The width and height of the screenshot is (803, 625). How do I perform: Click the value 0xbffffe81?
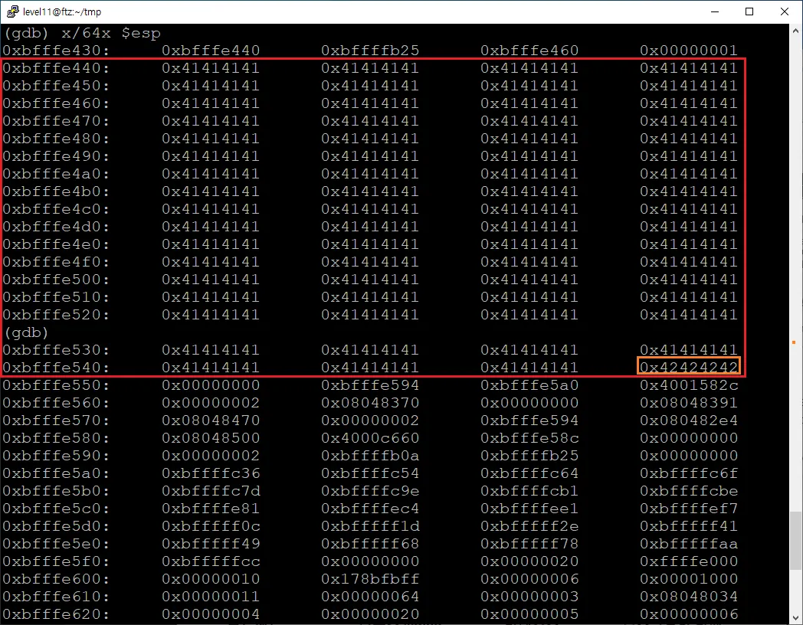(211, 509)
